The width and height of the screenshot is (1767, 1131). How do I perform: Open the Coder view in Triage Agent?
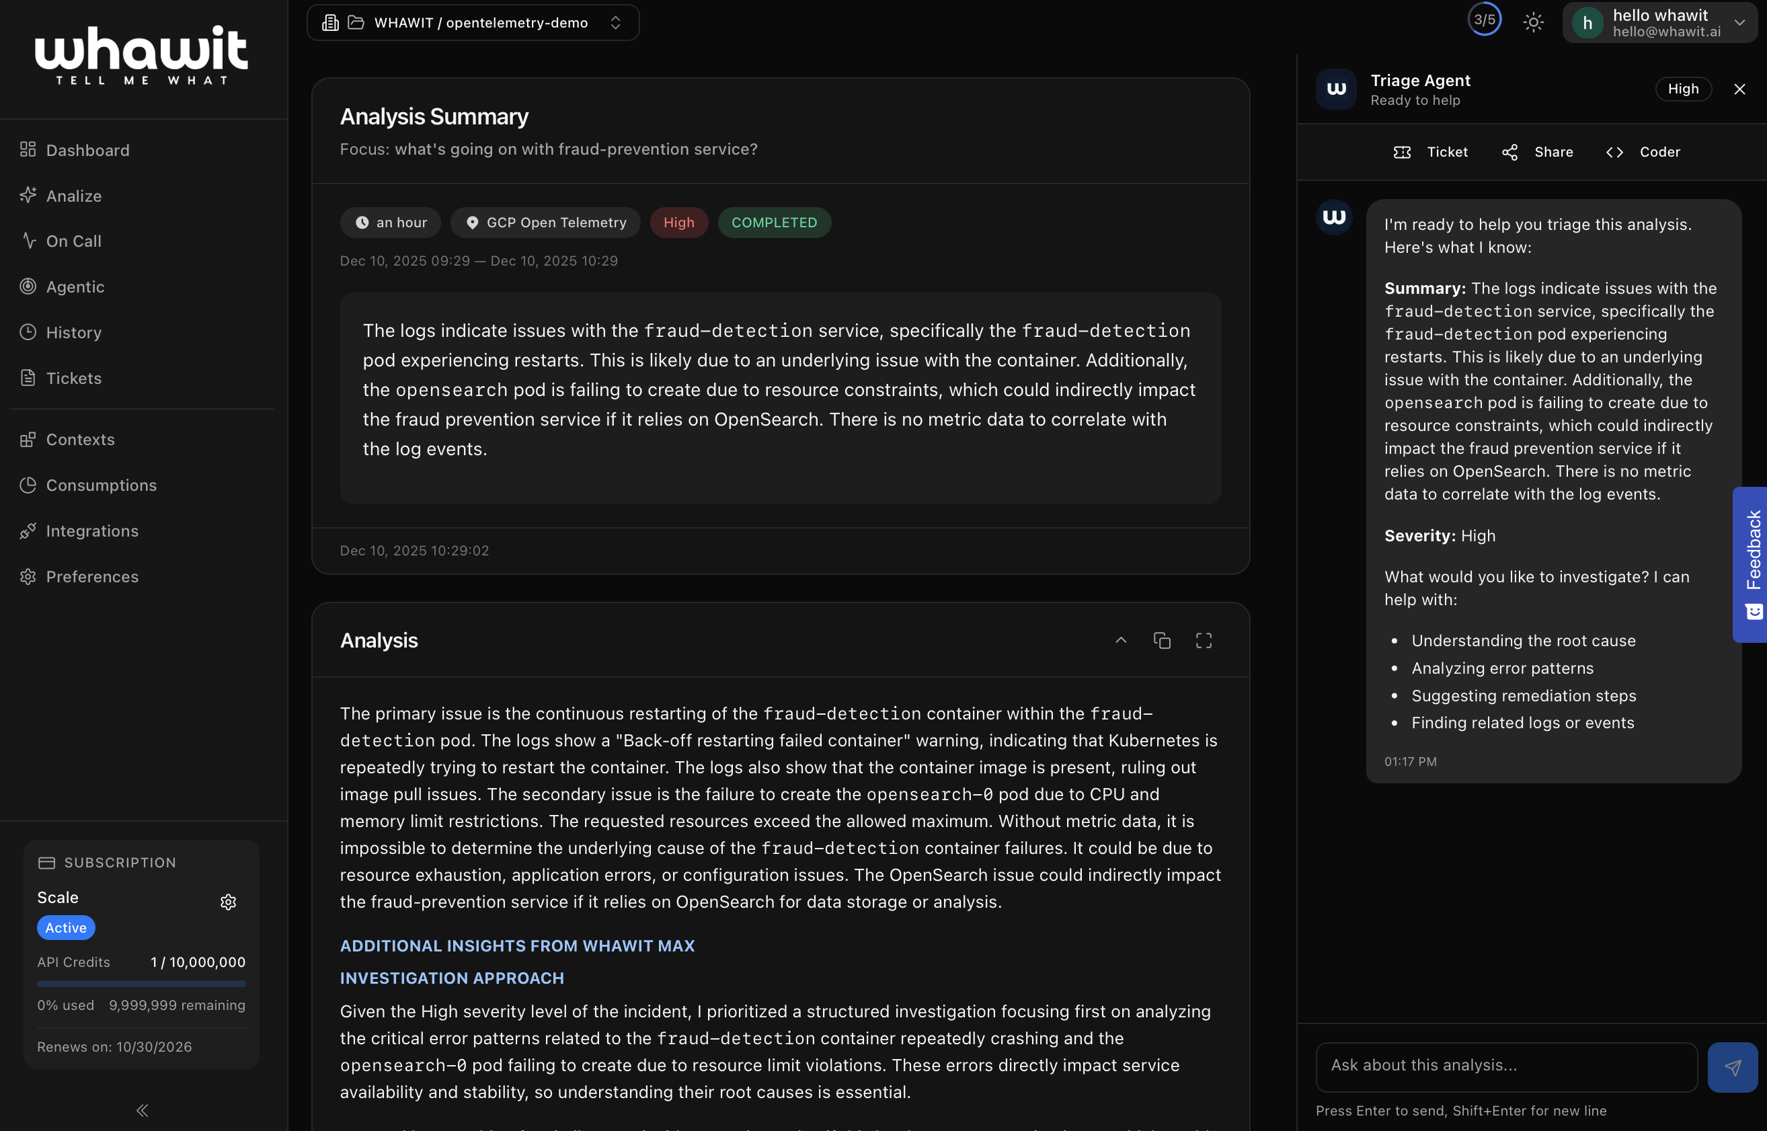point(1645,152)
